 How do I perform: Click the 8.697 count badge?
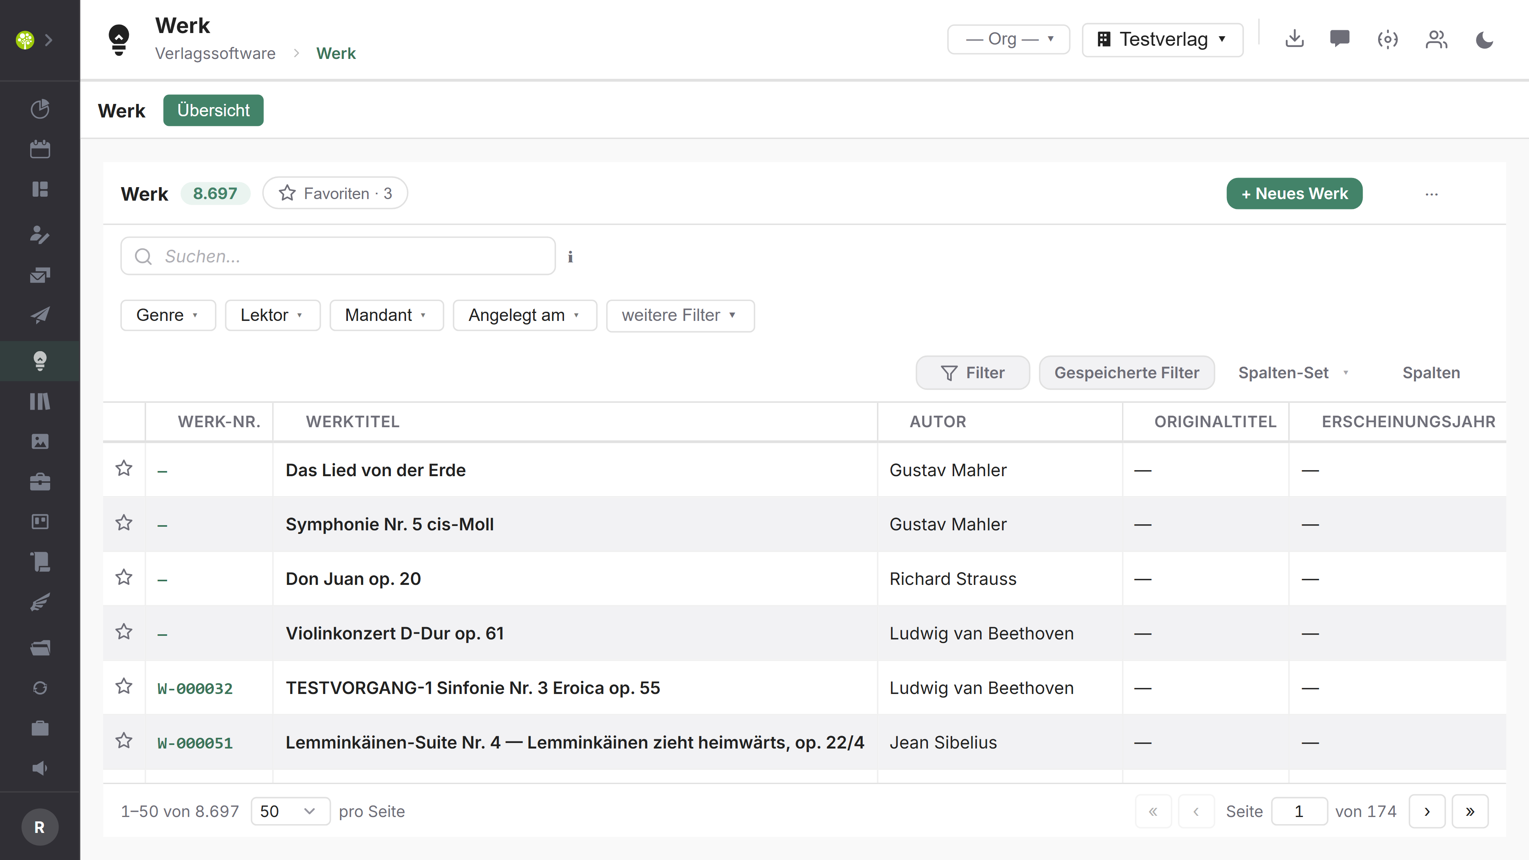[215, 193]
